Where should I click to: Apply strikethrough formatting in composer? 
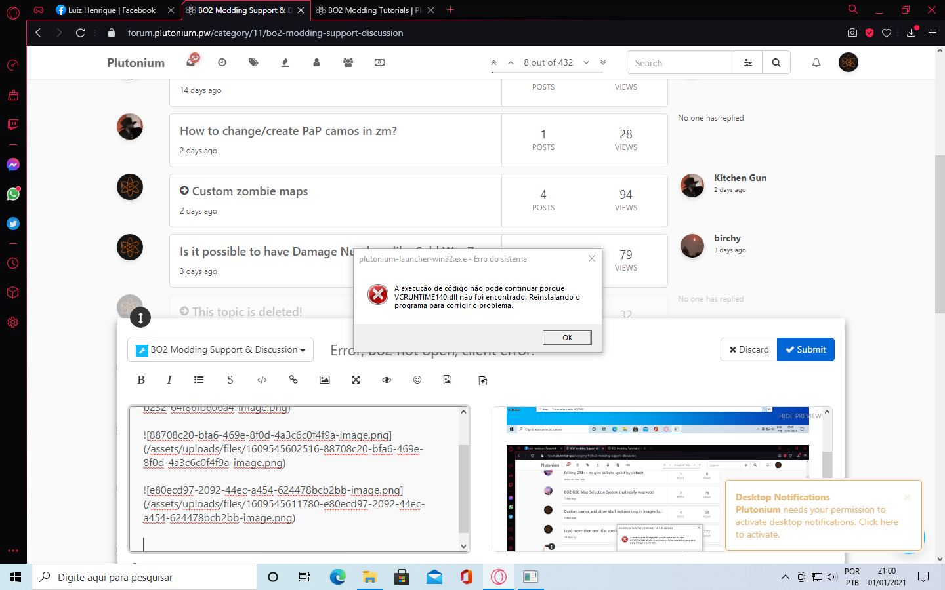230,380
